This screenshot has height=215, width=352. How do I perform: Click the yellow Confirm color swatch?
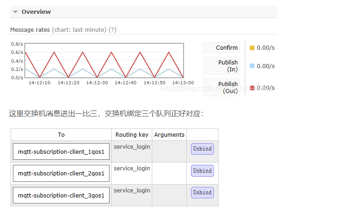coord(252,47)
